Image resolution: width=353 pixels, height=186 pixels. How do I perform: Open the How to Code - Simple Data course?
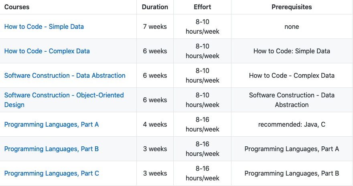pyautogui.click(x=44, y=27)
